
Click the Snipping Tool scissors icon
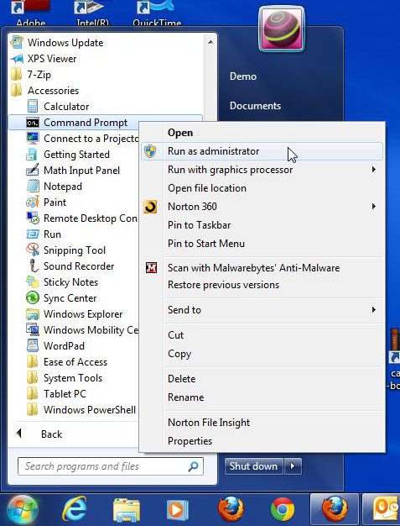(x=33, y=250)
